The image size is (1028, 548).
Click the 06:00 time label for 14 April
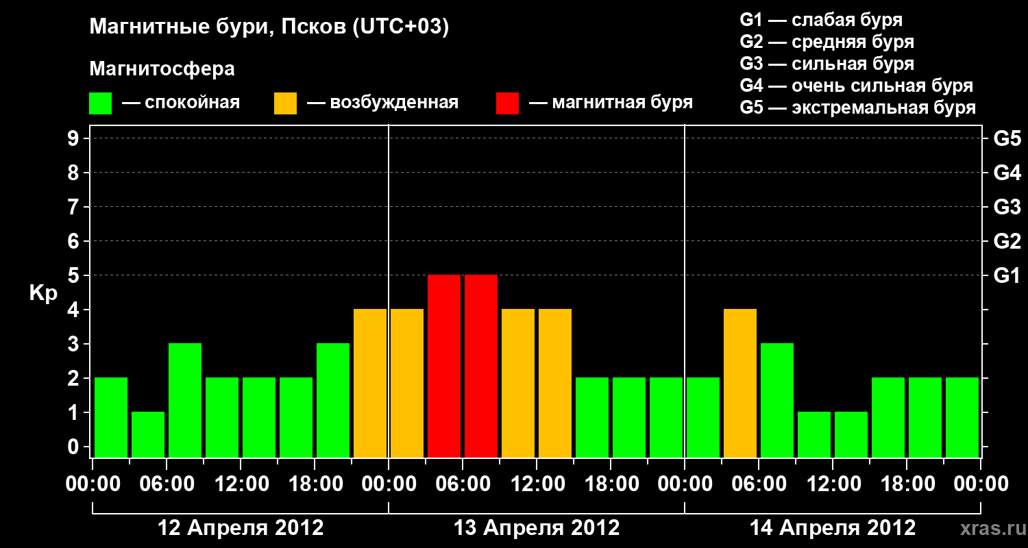pyautogui.click(x=759, y=484)
